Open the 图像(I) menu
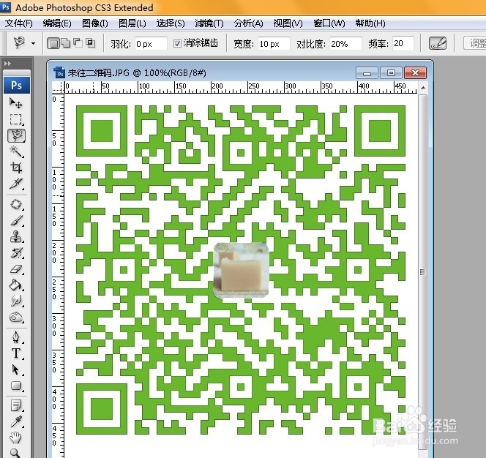This screenshot has width=486, height=458. pos(95,23)
